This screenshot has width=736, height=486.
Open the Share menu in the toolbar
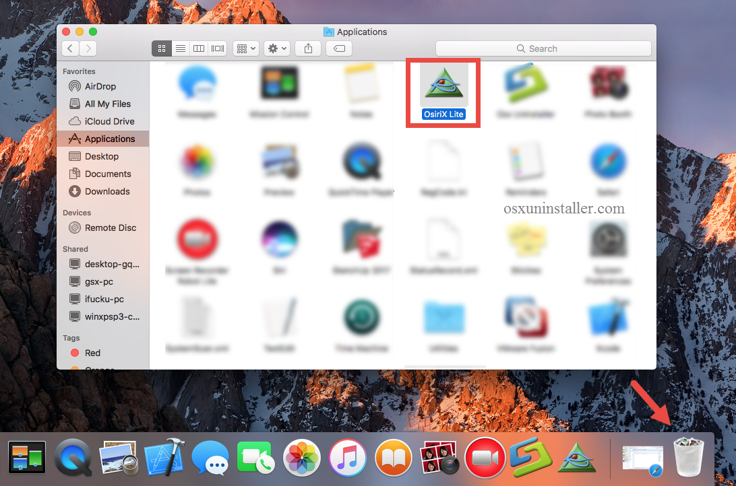pyautogui.click(x=307, y=48)
